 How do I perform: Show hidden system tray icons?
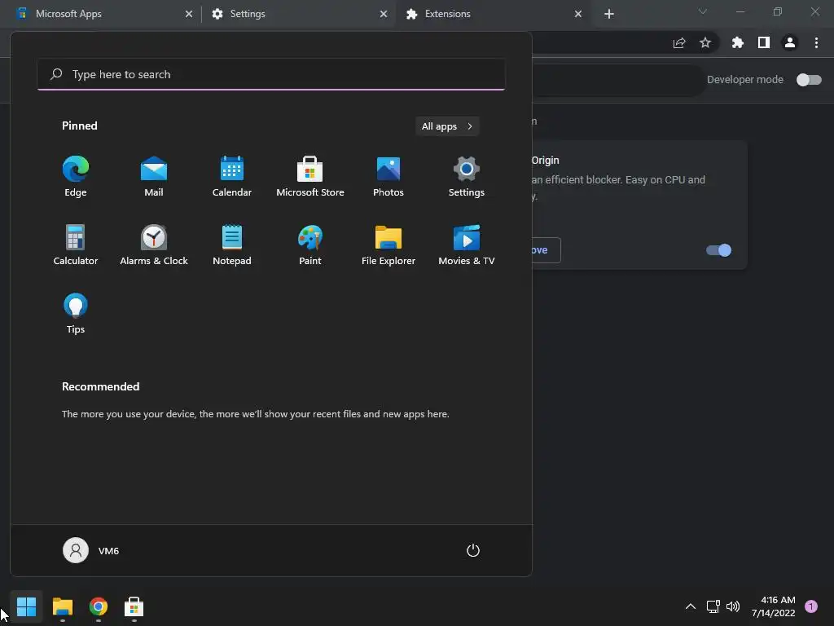coord(691,606)
